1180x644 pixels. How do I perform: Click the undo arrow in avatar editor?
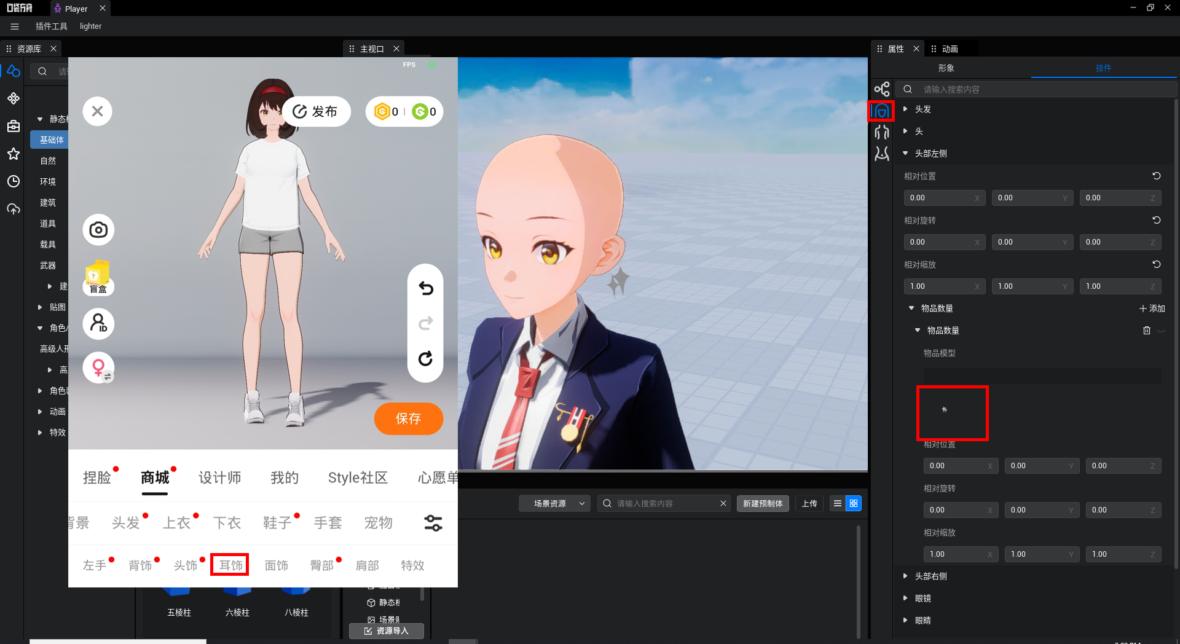point(426,288)
